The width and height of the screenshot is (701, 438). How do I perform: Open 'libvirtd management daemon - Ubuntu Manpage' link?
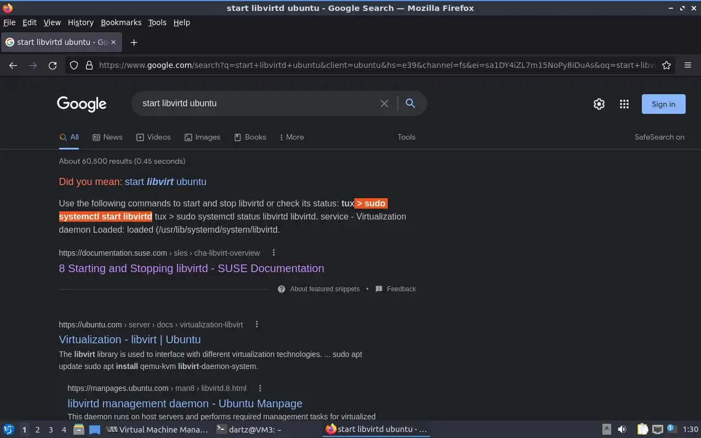click(x=185, y=404)
